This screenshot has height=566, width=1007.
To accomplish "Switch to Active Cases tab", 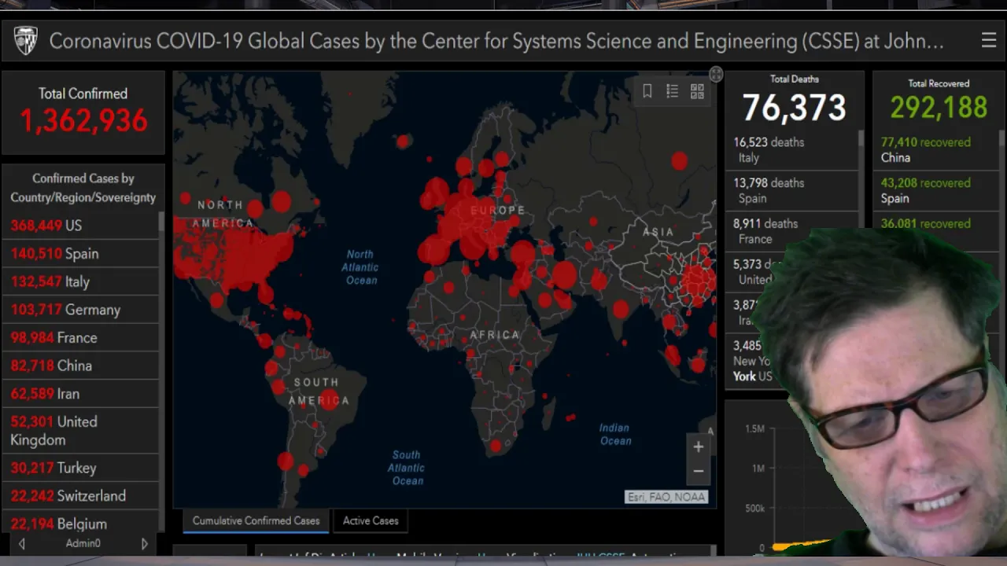I will 371,520.
